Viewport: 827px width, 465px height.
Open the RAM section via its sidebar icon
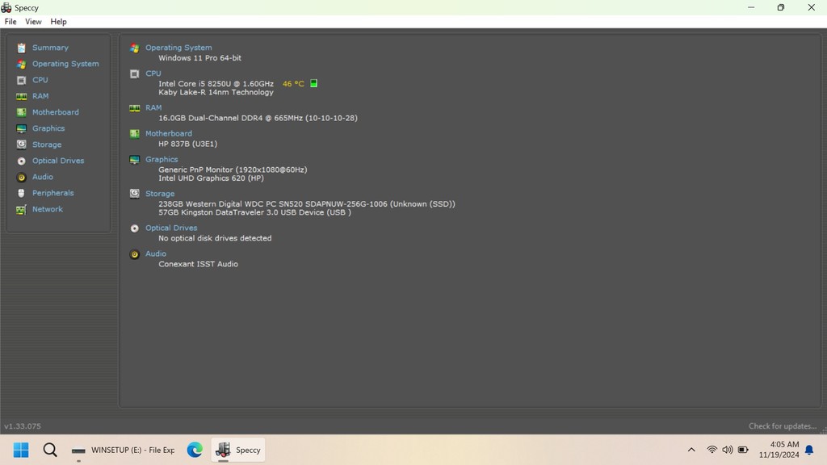pyautogui.click(x=23, y=96)
